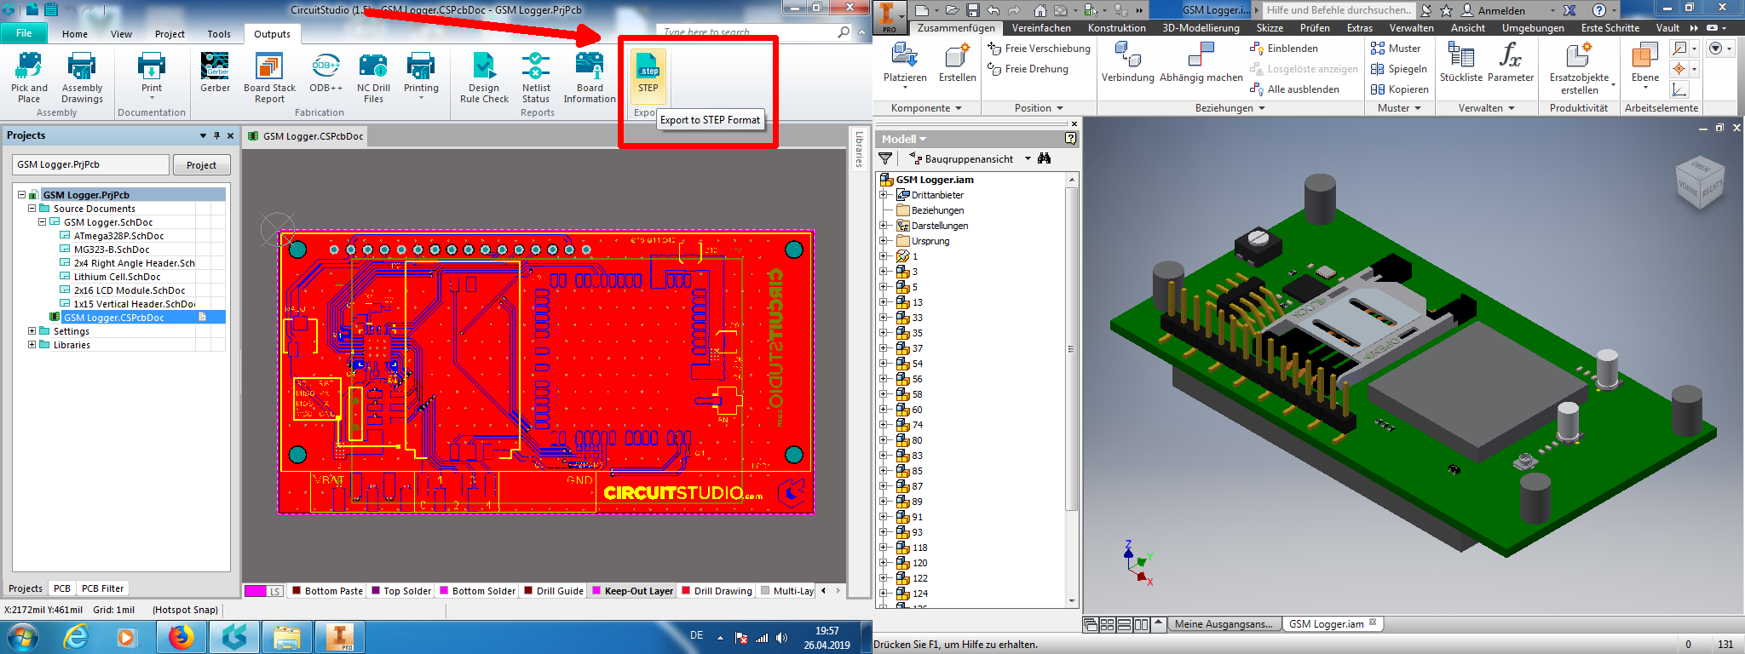Click the Project button
This screenshot has height=654, width=1745.
[x=201, y=164]
